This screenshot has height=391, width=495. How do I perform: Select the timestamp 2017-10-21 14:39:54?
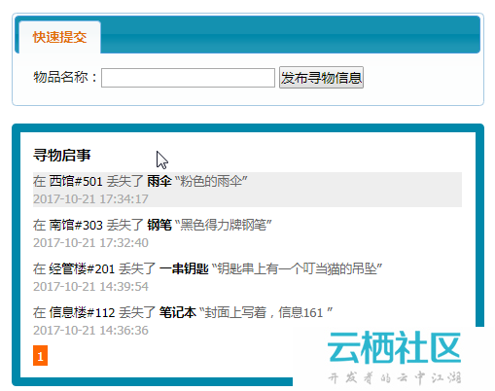(90, 286)
